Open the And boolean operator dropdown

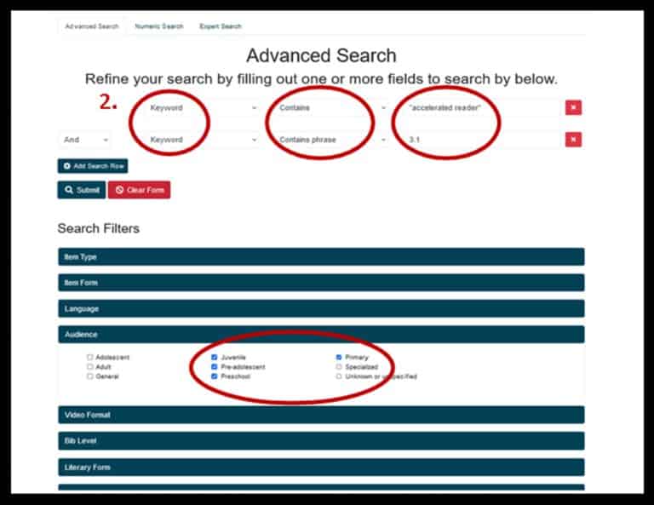point(83,139)
